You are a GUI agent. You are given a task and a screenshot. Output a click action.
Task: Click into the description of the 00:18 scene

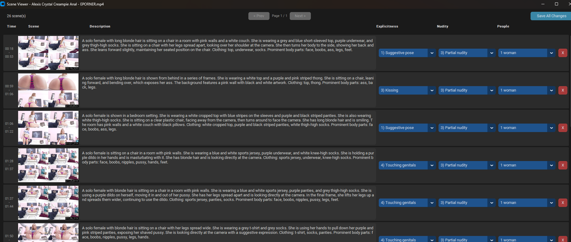pyautogui.click(x=228, y=53)
